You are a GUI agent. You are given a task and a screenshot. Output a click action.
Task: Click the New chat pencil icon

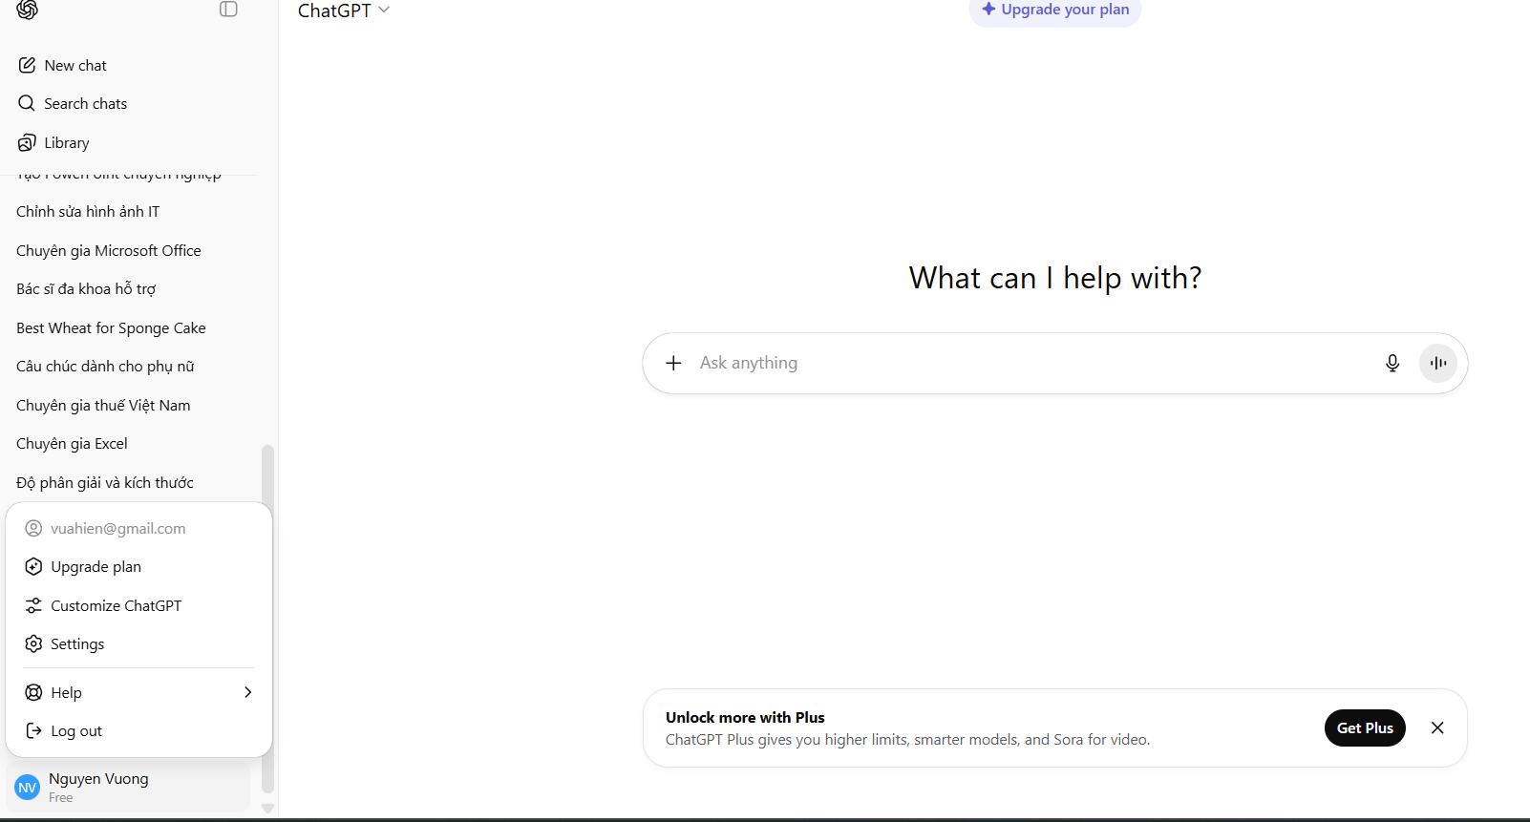(27, 65)
